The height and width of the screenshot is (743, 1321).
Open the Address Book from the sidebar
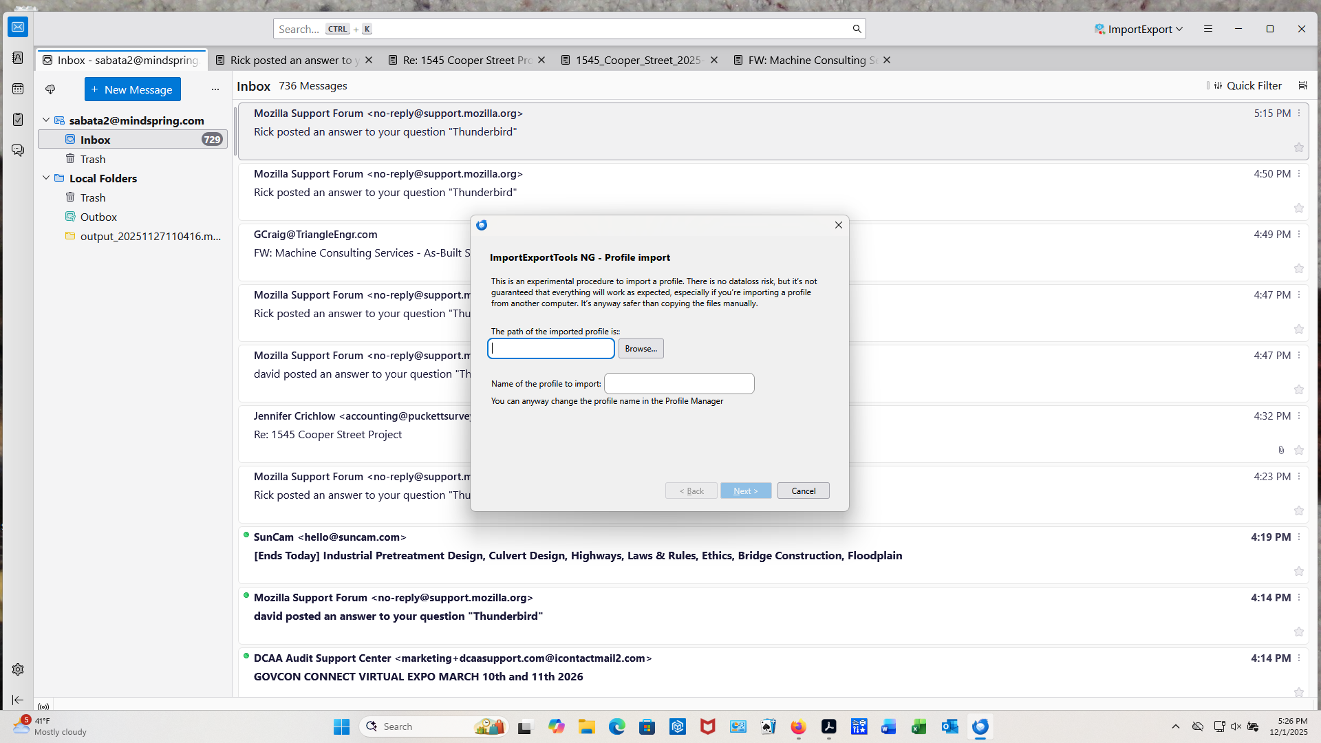pyautogui.click(x=18, y=58)
